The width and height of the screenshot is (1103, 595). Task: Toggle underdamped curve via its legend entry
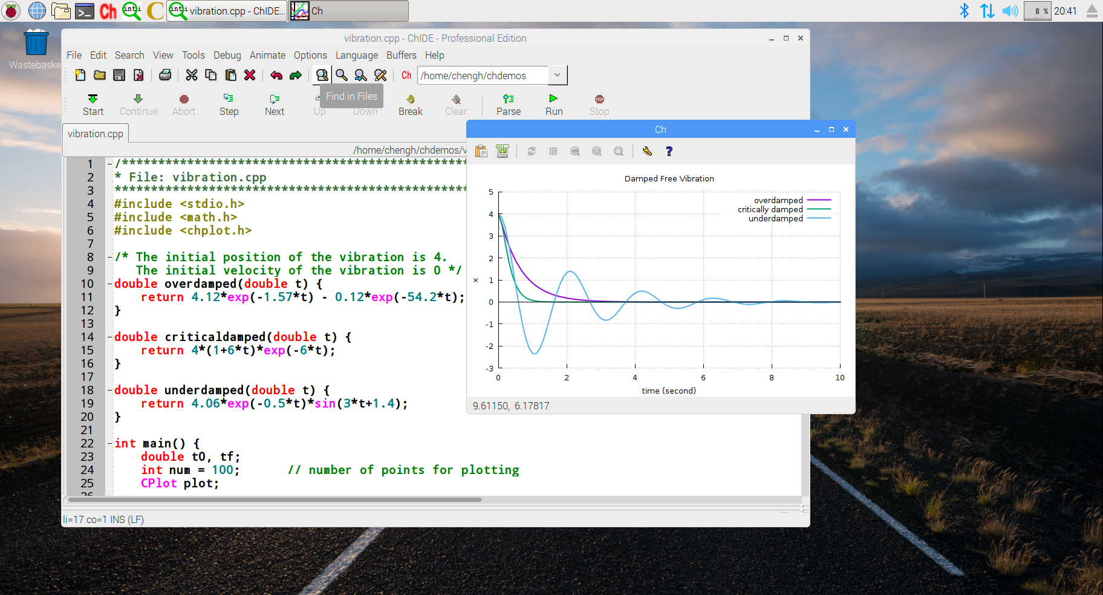(776, 219)
